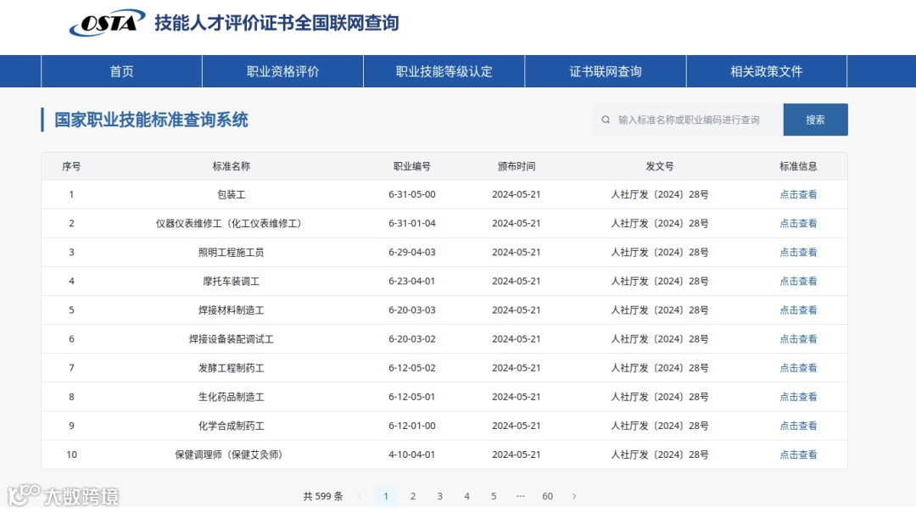Click the 照明工程施工员 name cell
Viewport: 916px width, 513px height.
[232, 253]
